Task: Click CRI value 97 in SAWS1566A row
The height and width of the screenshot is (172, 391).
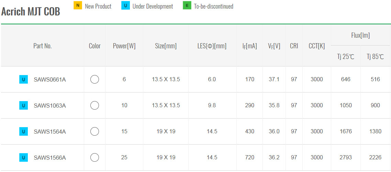Action: click(x=294, y=158)
